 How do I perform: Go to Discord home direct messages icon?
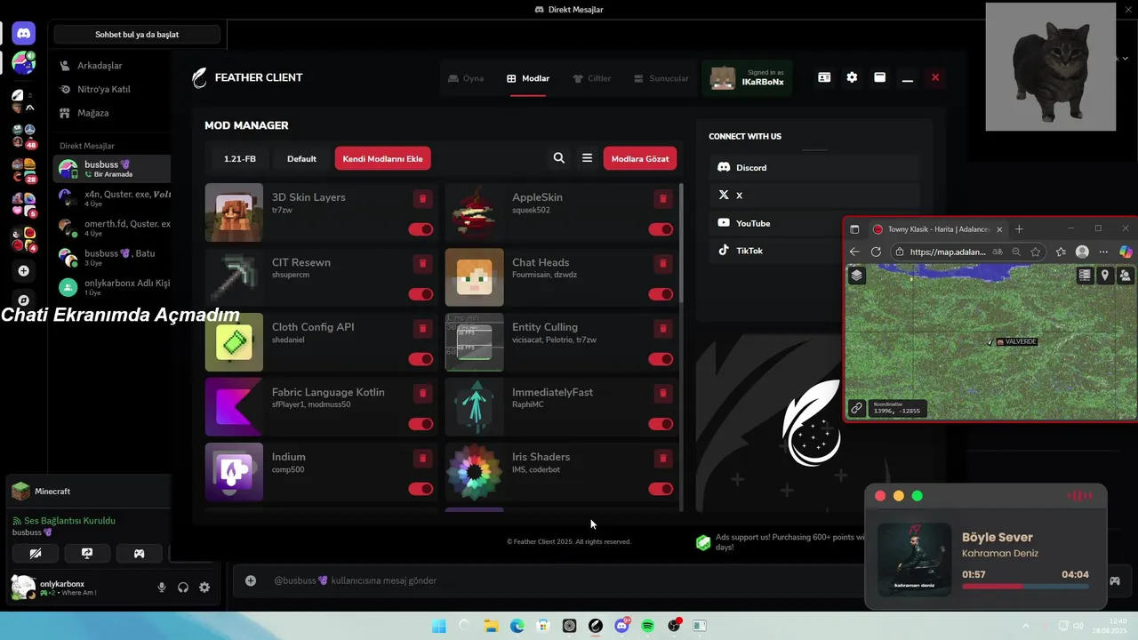pyautogui.click(x=24, y=34)
